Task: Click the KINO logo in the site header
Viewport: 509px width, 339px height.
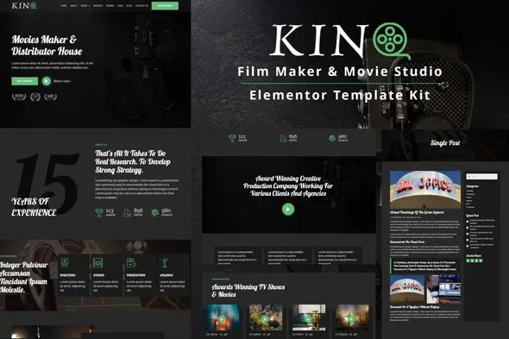Action: pyautogui.click(x=24, y=5)
